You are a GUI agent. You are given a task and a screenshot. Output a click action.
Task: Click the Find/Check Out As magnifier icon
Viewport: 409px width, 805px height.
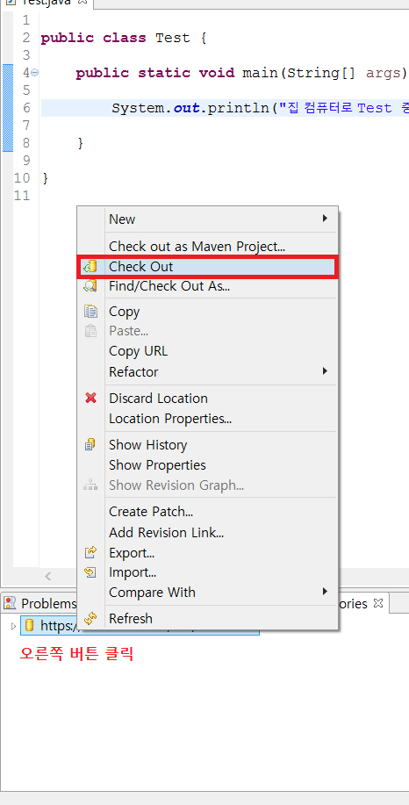pyautogui.click(x=90, y=286)
